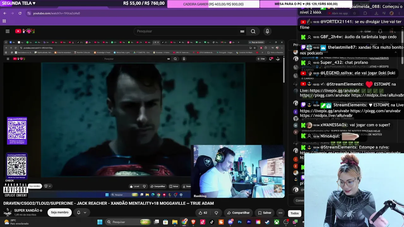Screen dimensions: 404x227
Task: Click the CADEIRA GAMER donation goal bar
Action: tap(213, 4)
